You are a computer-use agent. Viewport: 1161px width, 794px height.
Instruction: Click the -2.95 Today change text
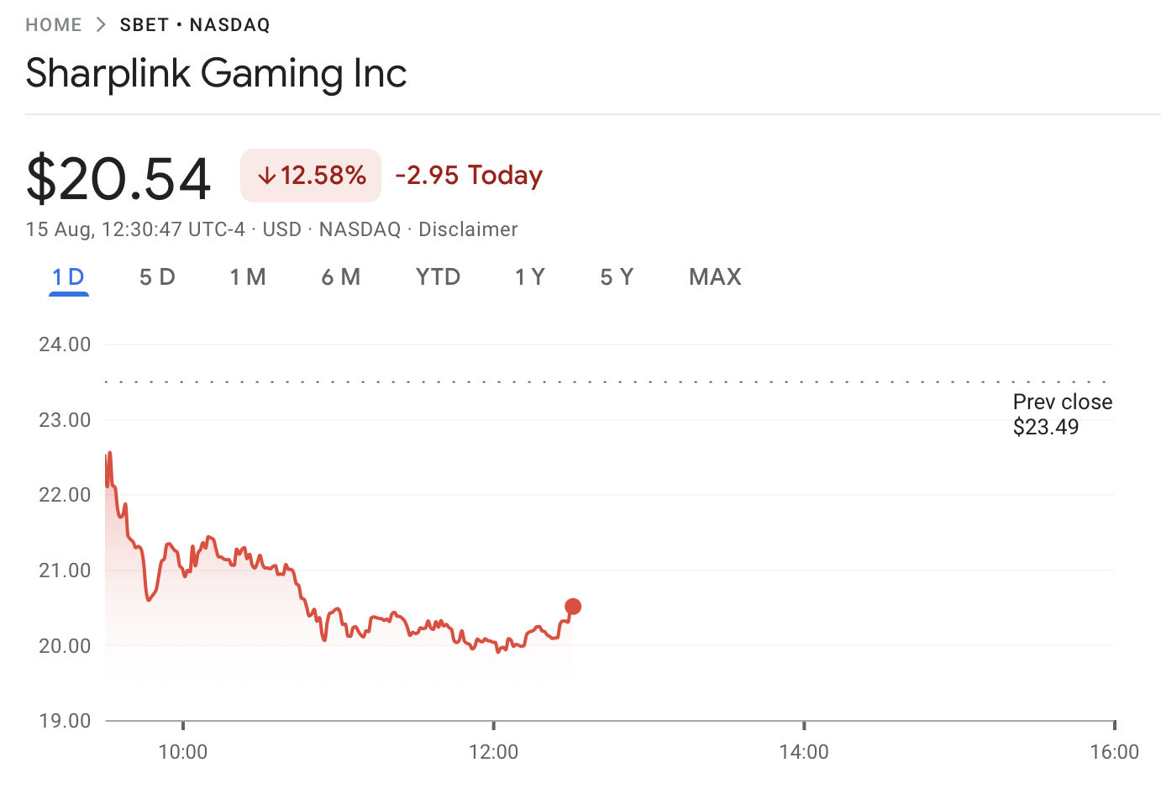click(x=468, y=176)
